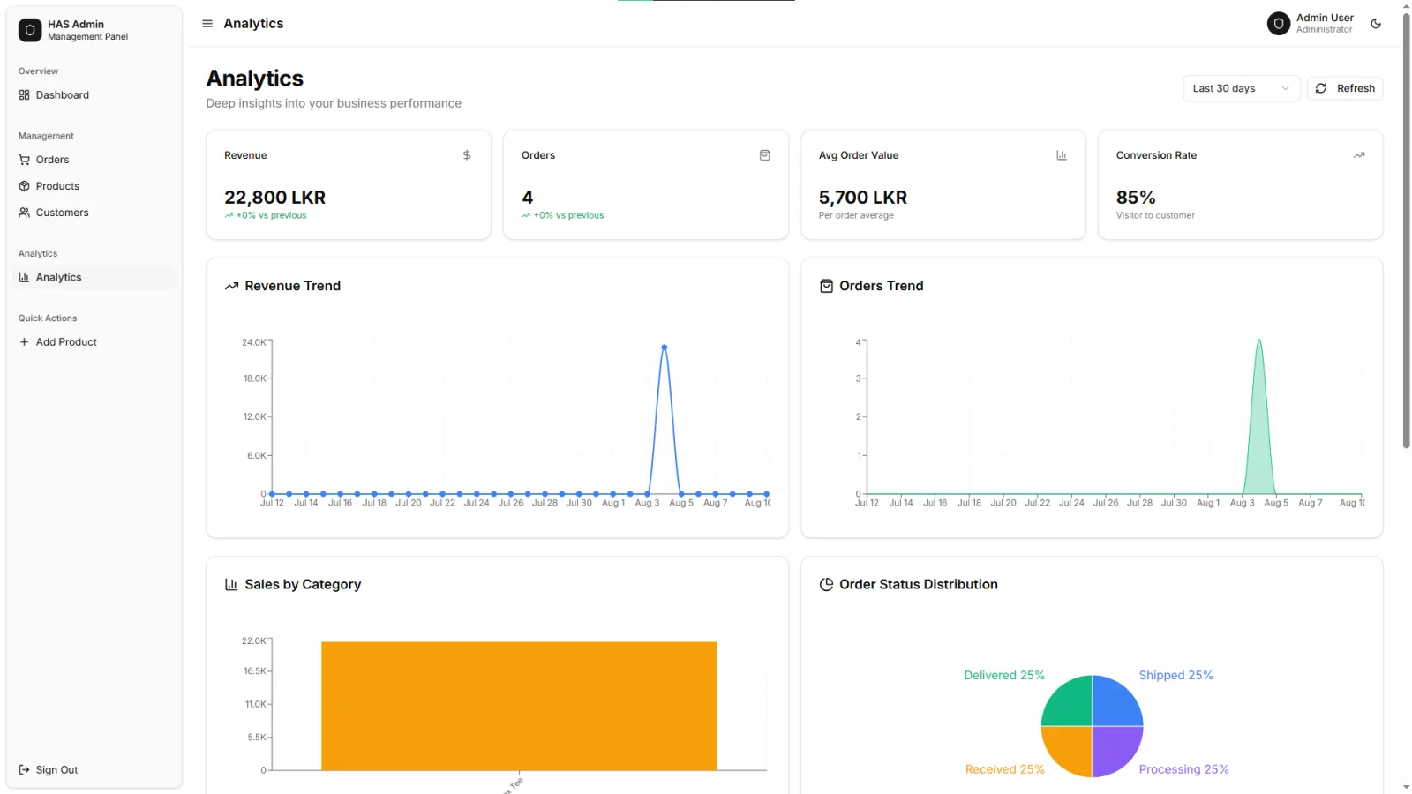The height and width of the screenshot is (794, 1412).
Task: Click the Order Status Distribution pie icon
Action: tap(826, 584)
